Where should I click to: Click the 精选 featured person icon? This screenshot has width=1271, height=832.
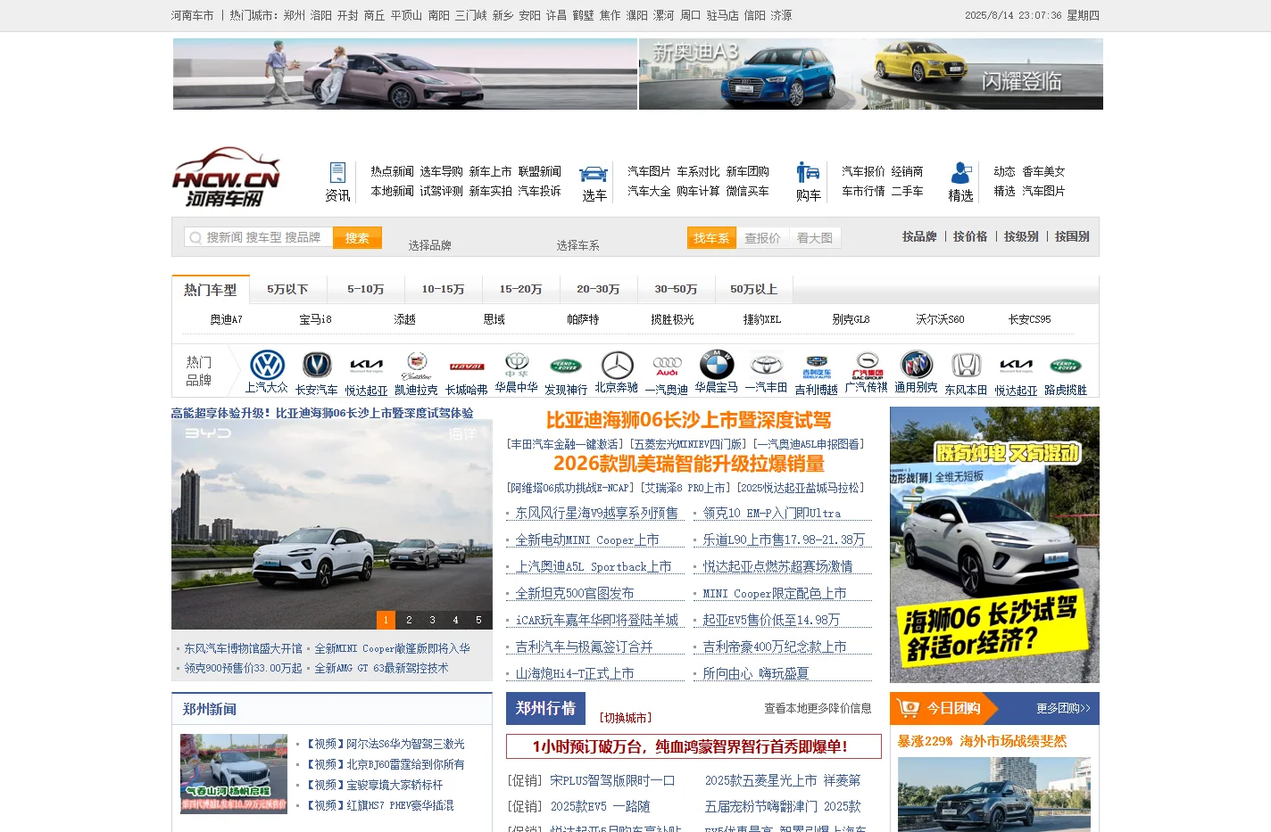(960, 172)
